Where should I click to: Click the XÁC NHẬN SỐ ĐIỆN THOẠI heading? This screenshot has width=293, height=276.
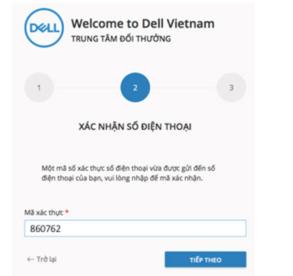pyautogui.click(x=135, y=126)
